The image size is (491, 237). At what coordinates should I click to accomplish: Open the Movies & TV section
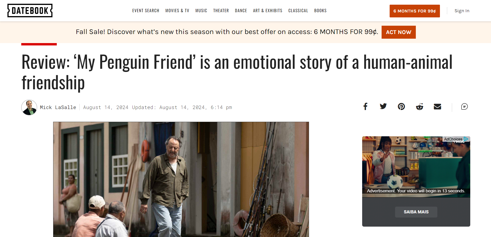click(177, 11)
